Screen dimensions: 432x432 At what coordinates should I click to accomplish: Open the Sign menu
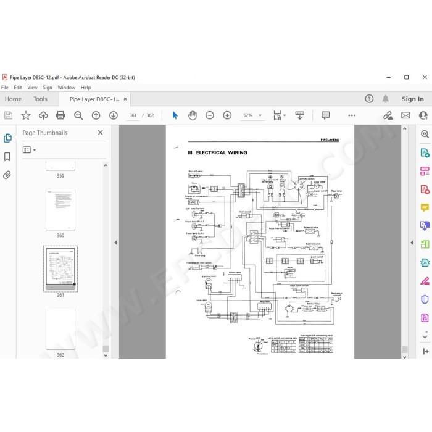click(48, 88)
